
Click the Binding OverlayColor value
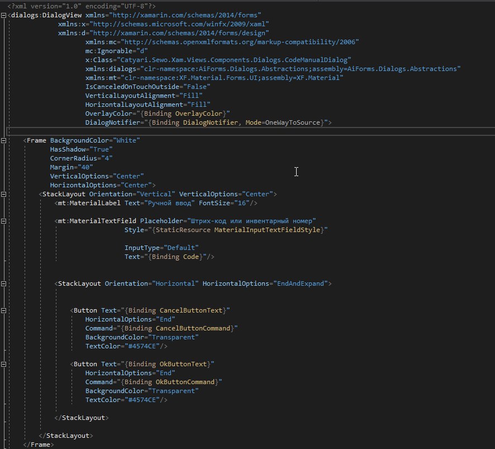pos(183,114)
